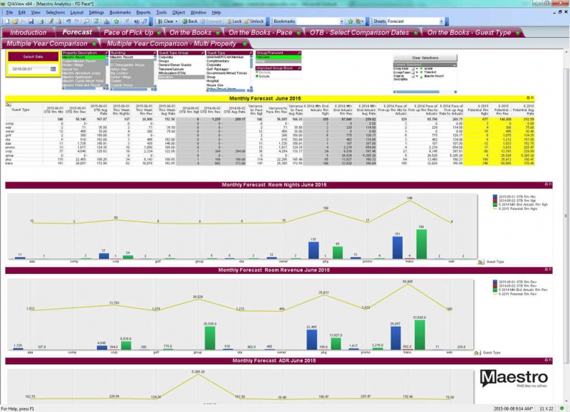
Task: Open the Object menu
Action: click(179, 12)
